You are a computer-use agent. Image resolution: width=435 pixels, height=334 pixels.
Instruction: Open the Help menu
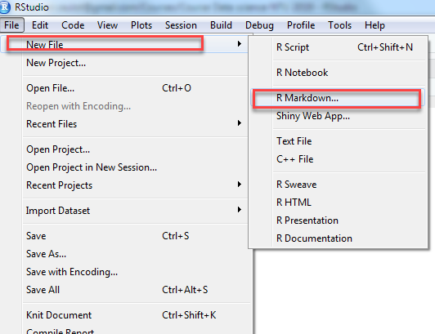374,25
